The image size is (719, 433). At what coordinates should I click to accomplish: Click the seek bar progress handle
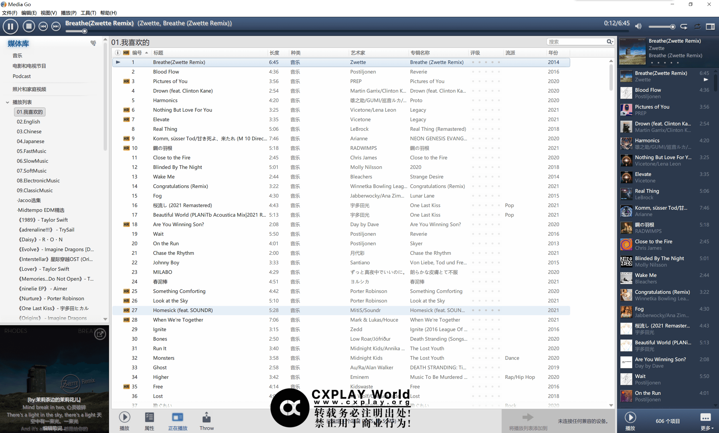(85, 31)
